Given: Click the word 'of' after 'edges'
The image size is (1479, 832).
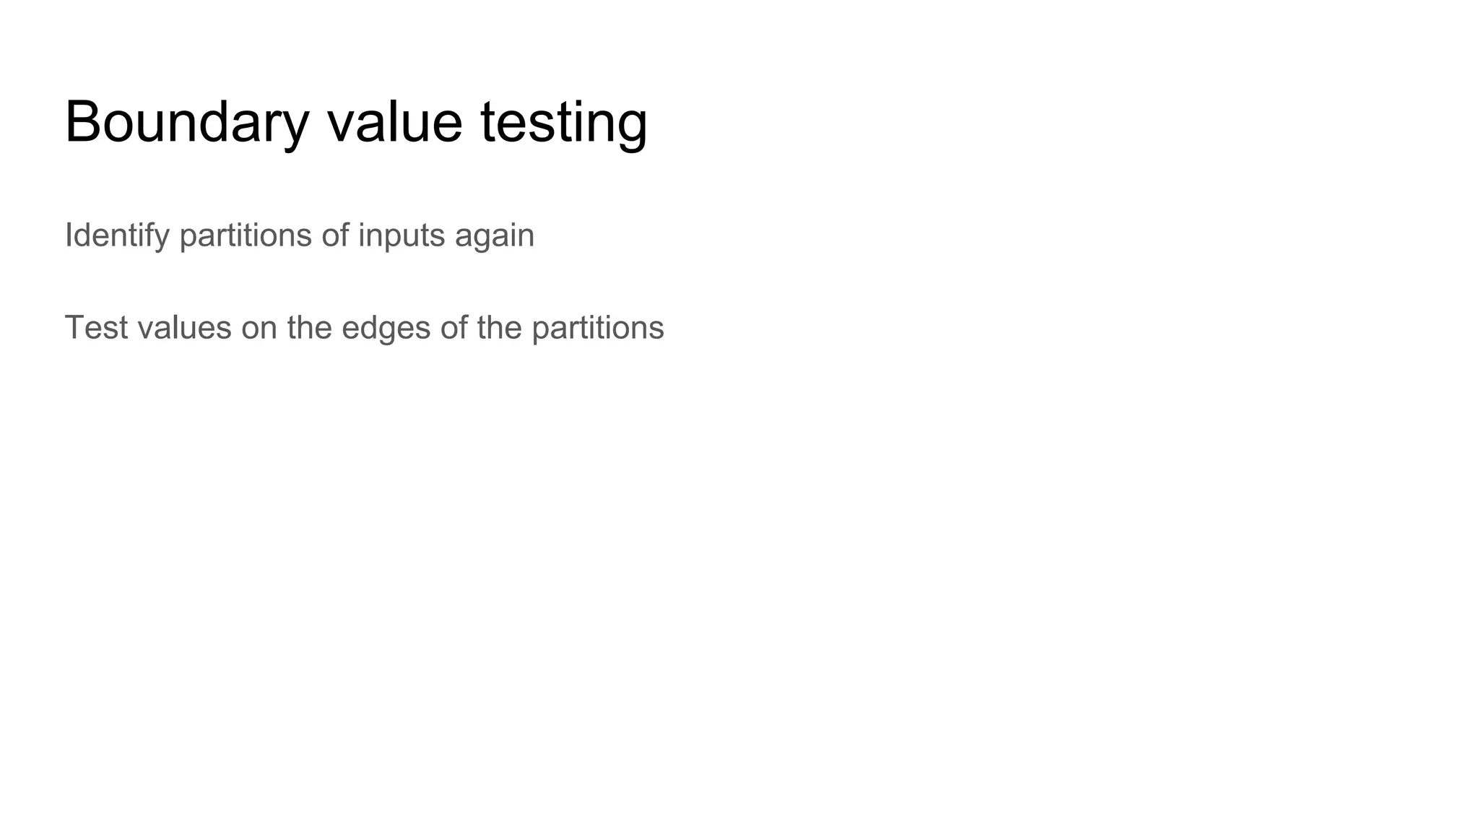Looking at the screenshot, I should pos(454,328).
